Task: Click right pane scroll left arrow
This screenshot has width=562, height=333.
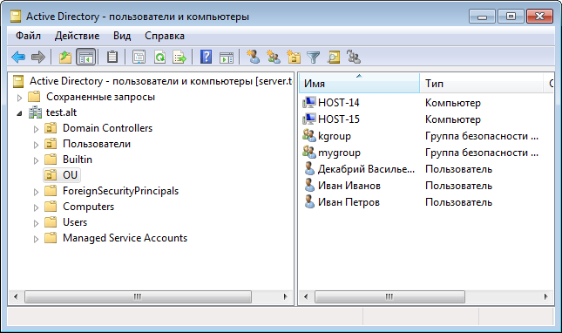Action: (x=306, y=296)
